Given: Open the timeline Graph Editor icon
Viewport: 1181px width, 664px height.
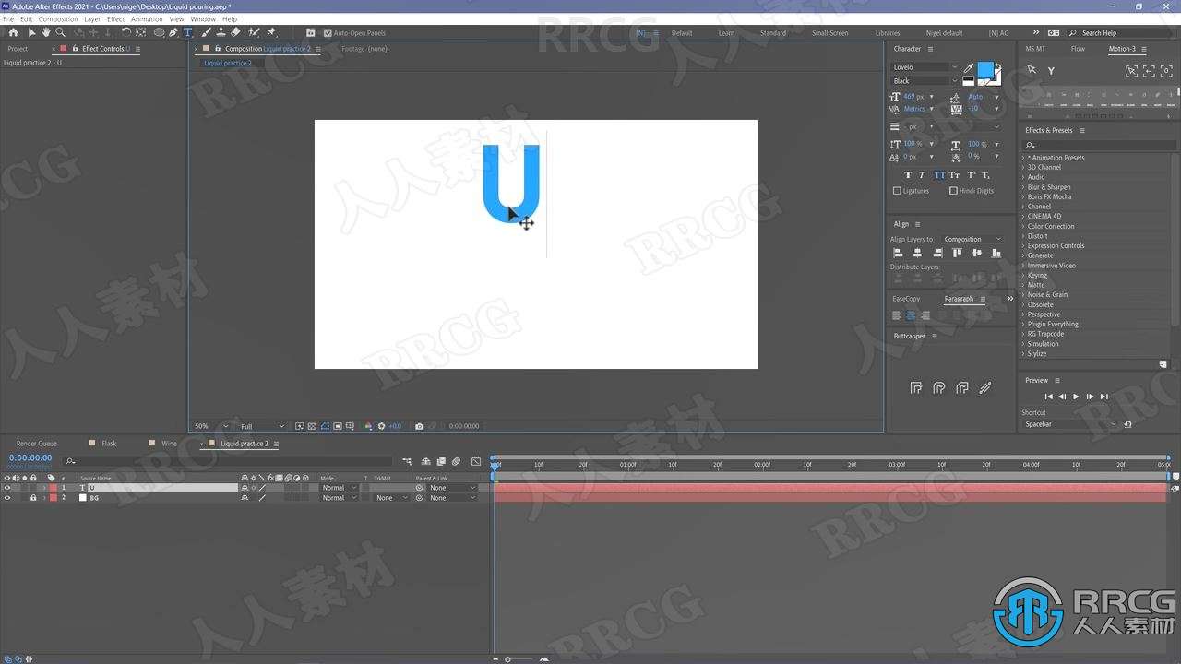Looking at the screenshot, I should click(x=476, y=461).
